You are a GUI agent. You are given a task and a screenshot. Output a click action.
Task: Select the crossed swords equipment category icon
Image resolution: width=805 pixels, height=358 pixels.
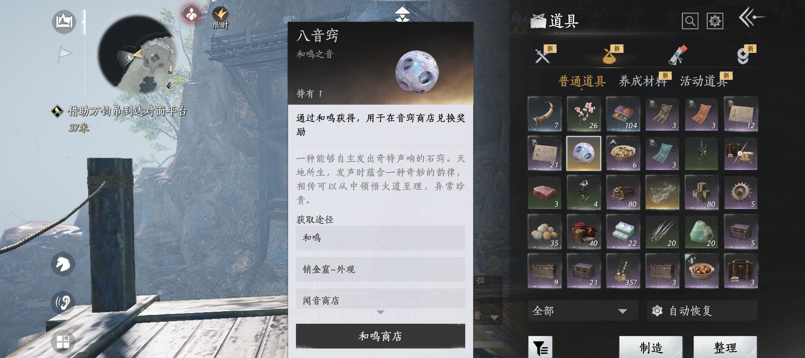(542, 56)
